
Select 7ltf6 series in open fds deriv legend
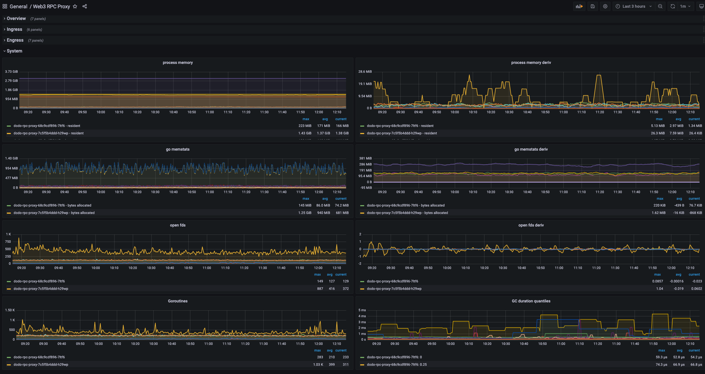pos(392,281)
